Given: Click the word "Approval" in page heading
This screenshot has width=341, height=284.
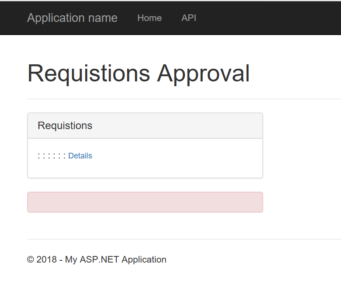Looking at the screenshot, I should (203, 74).
